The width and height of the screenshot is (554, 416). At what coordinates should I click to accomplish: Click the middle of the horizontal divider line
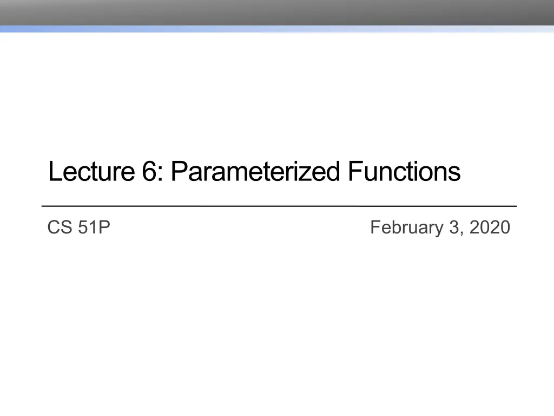click(279, 206)
